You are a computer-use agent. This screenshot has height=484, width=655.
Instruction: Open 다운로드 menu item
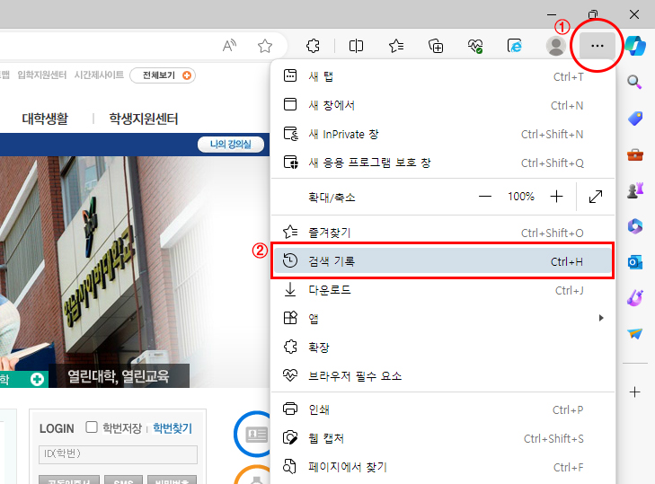[x=443, y=290]
